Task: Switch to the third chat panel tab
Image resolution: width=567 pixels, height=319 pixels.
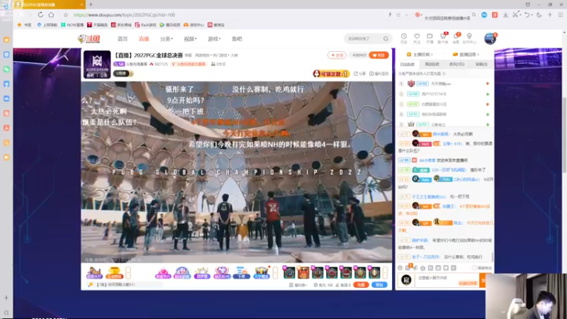Action: (456, 64)
